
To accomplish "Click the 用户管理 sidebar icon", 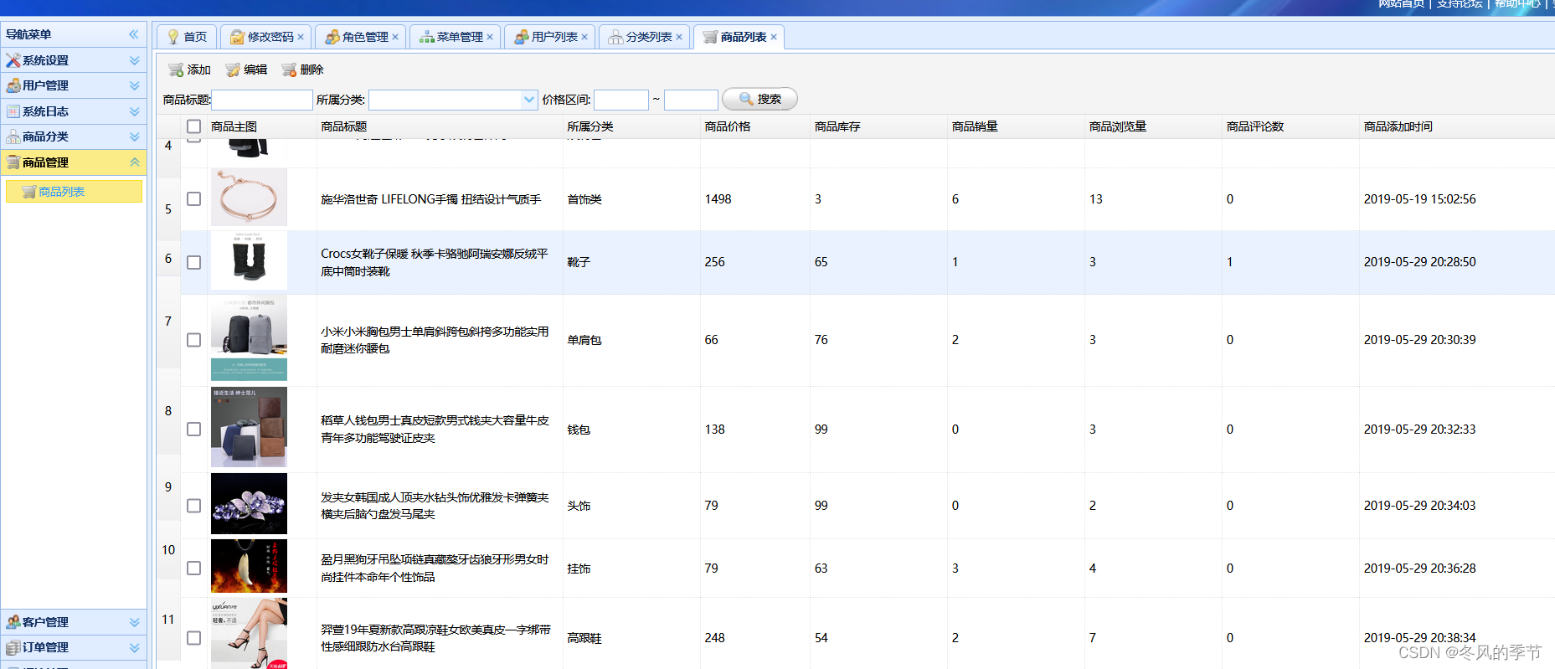I will pos(13,85).
